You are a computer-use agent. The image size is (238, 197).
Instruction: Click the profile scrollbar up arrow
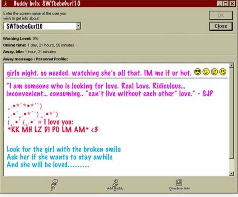tap(231, 65)
